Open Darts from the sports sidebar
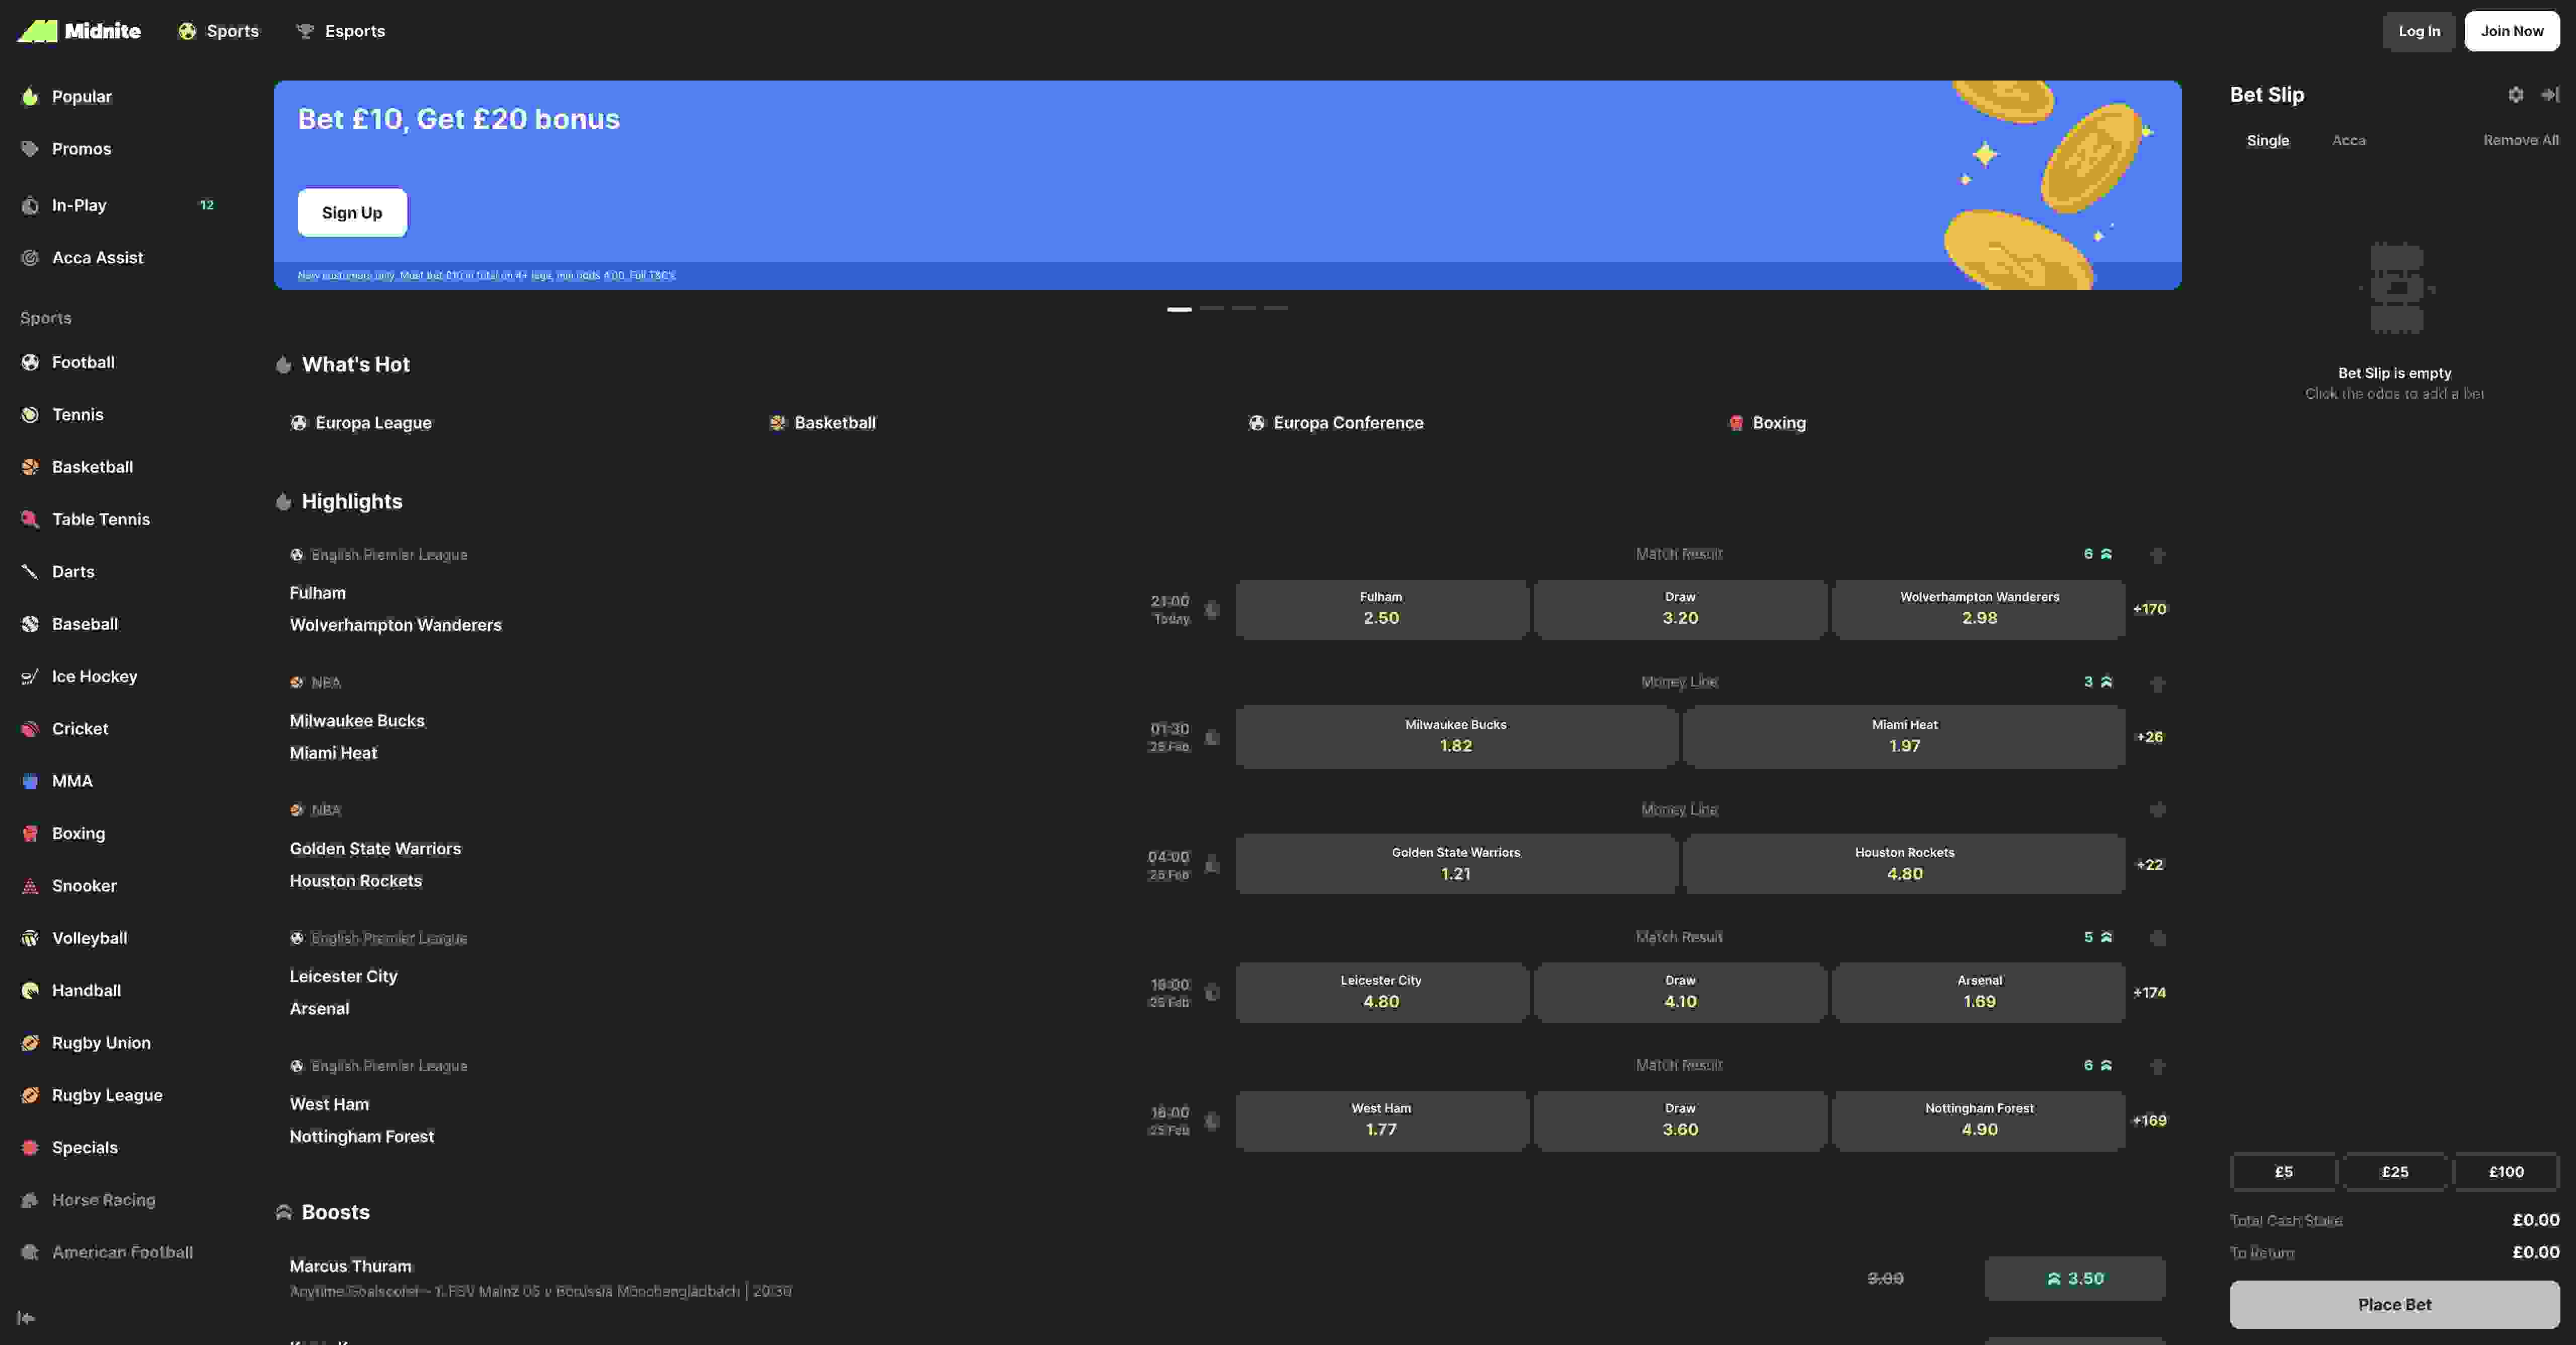Image resolution: width=2576 pixels, height=1345 pixels. (73, 572)
